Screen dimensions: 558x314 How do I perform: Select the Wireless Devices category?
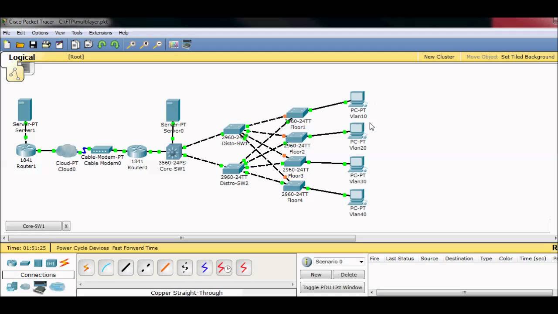pos(51,263)
